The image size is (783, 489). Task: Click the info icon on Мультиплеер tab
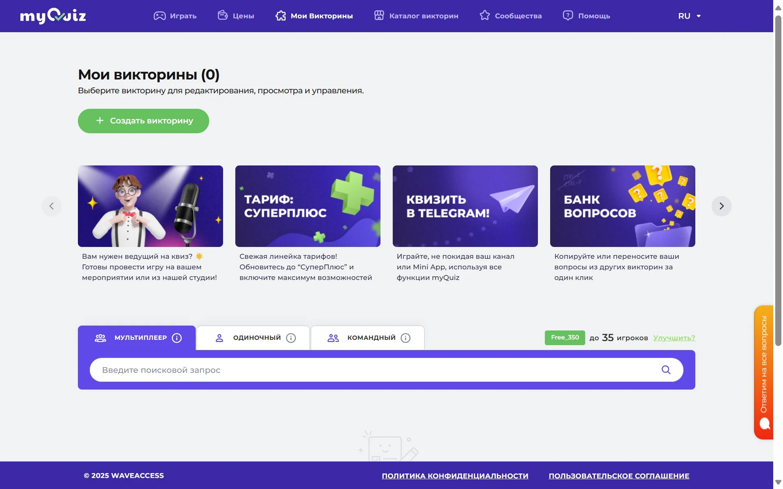point(177,338)
